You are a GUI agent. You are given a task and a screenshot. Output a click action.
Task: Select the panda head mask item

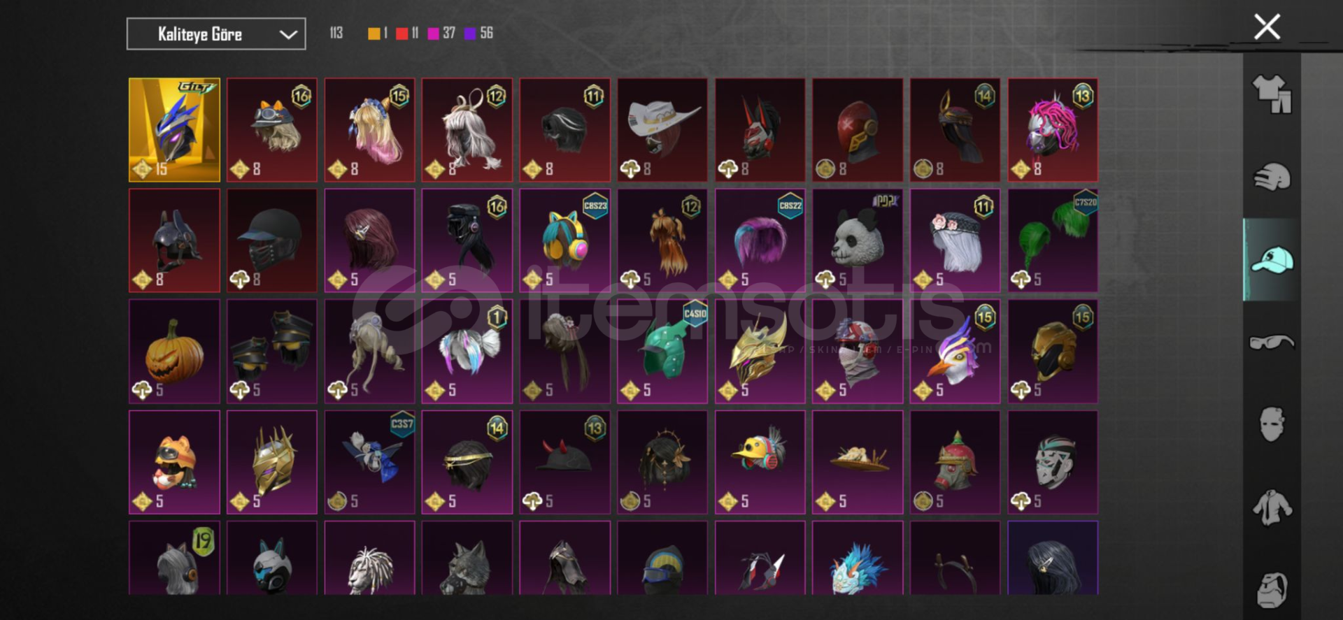(858, 240)
